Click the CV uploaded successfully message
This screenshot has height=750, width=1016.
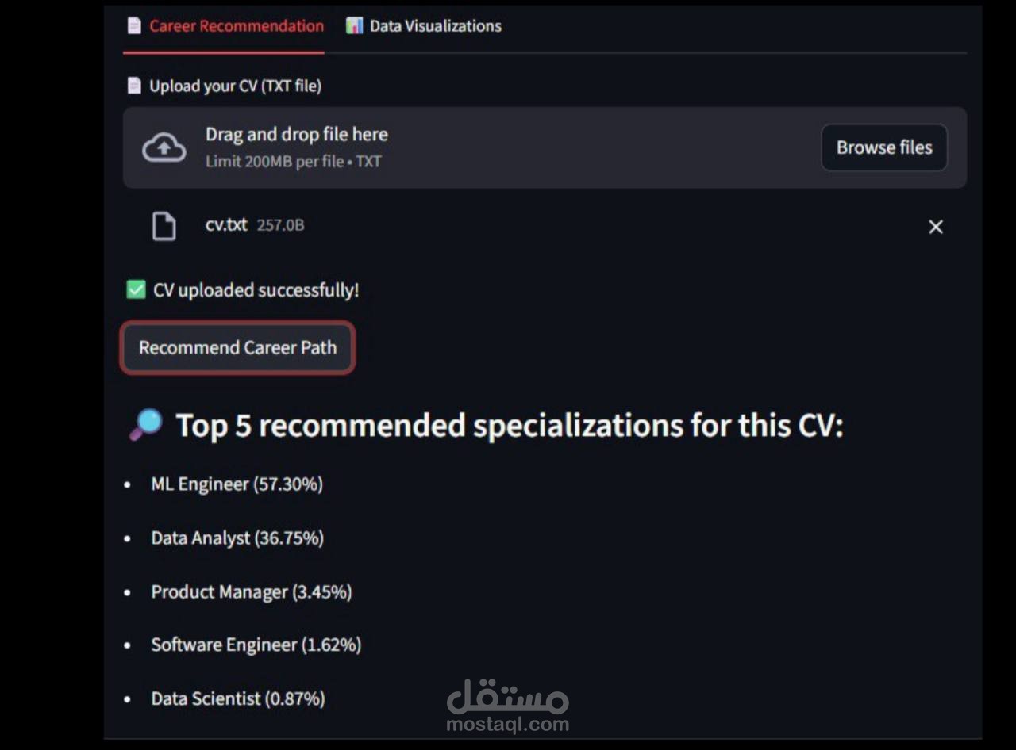[x=256, y=290]
